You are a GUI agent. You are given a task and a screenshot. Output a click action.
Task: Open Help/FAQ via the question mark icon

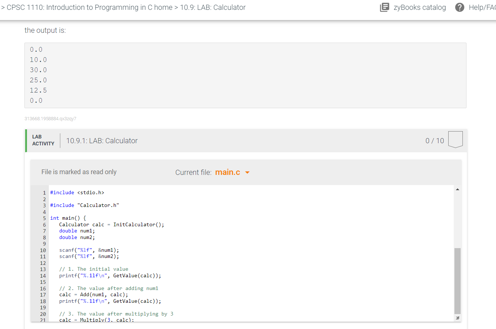(460, 7)
